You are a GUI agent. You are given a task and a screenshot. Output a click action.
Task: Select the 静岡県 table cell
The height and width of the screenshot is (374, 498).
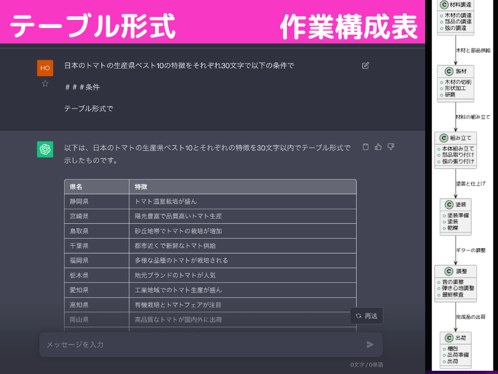click(x=79, y=201)
